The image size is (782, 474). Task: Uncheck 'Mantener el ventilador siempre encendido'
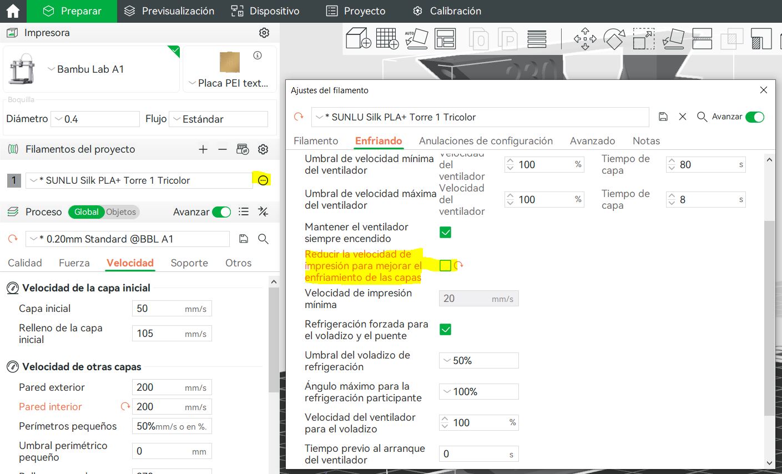445,233
